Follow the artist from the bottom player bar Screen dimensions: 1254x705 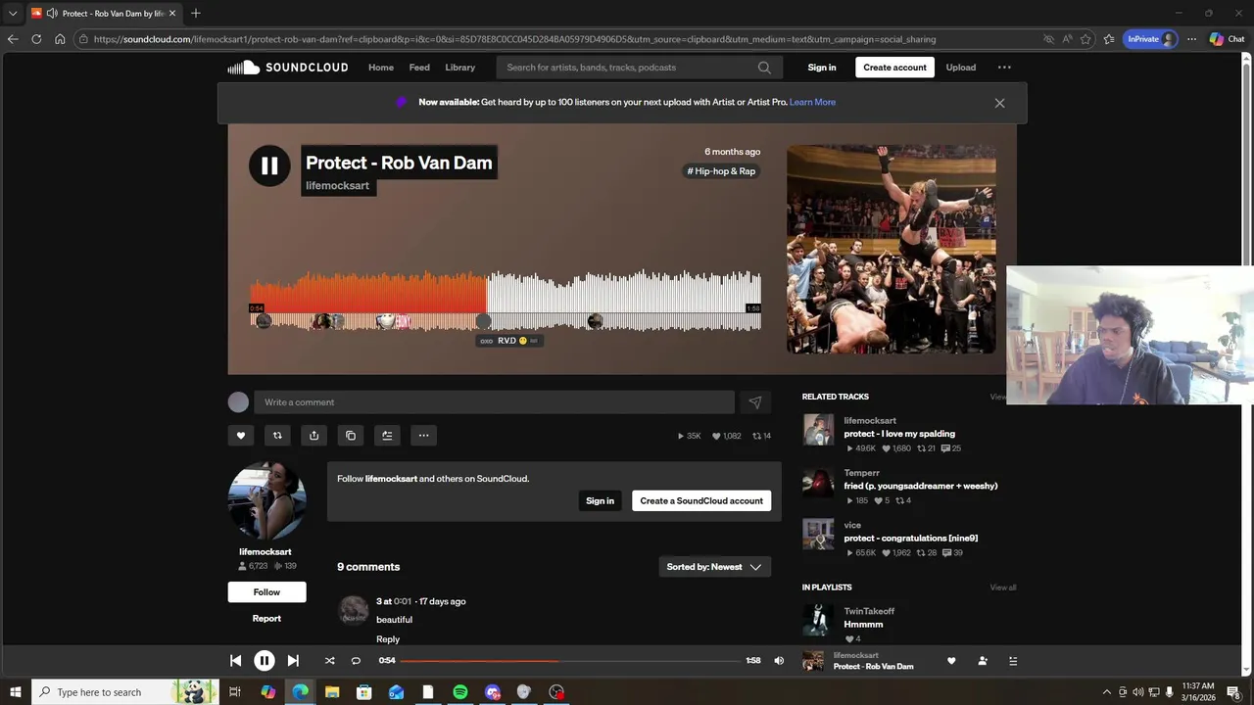(983, 661)
